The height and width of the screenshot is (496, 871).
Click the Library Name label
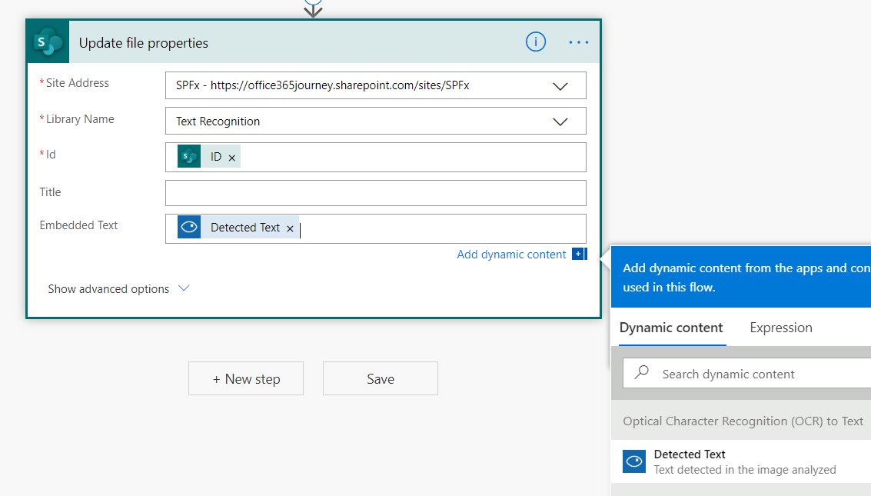coord(80,119)
